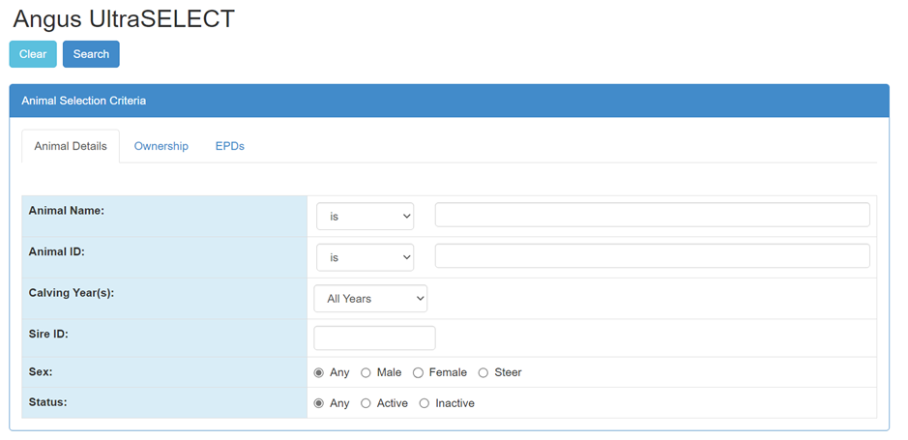Click the Angus UltraSELECT page title
The height and width of the screenshot is (440, 908).
124,18
